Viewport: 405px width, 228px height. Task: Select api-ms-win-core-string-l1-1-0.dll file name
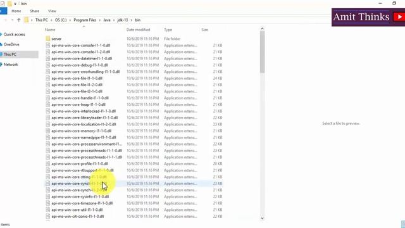(78, 177)
